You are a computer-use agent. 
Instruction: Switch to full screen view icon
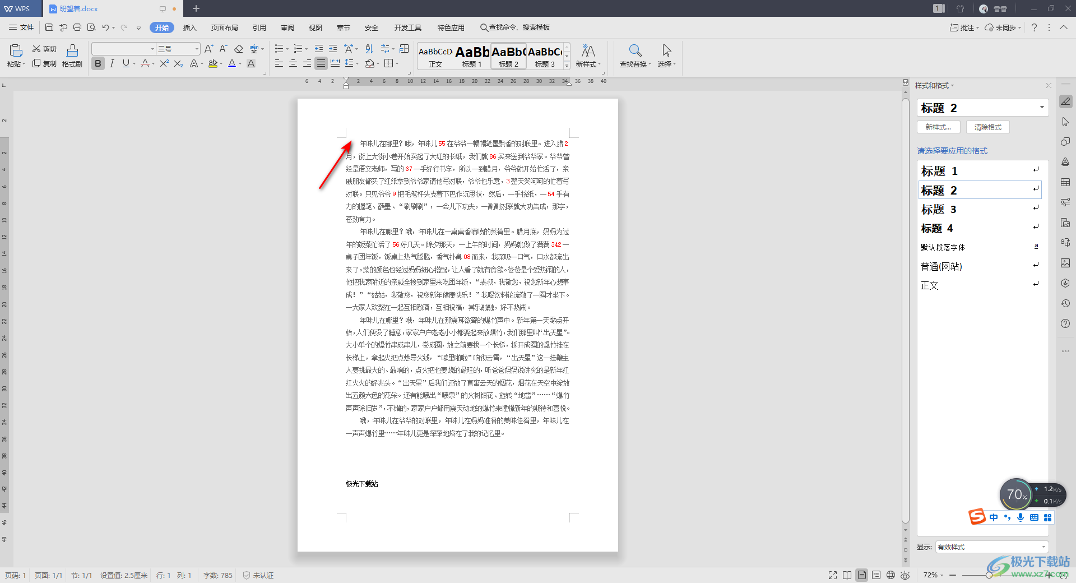pyautogui.click(x=833, y=575)
